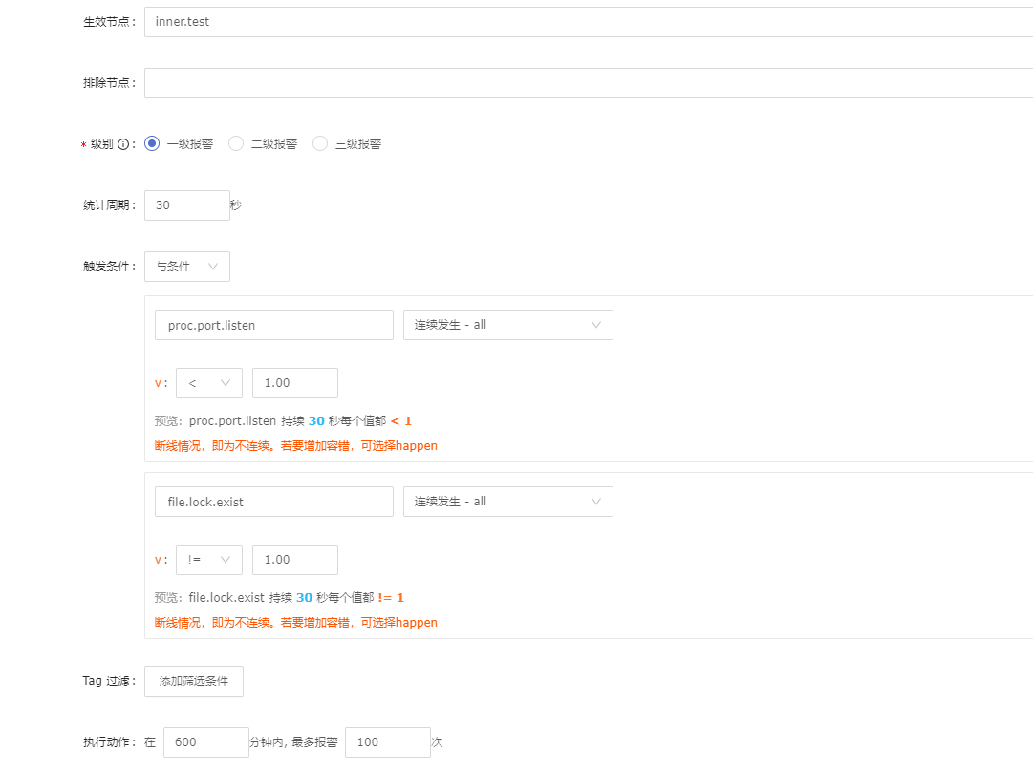Click preview text file.lock.exist 持续 30 秒
1033x772 pixels.
(260, 597)
